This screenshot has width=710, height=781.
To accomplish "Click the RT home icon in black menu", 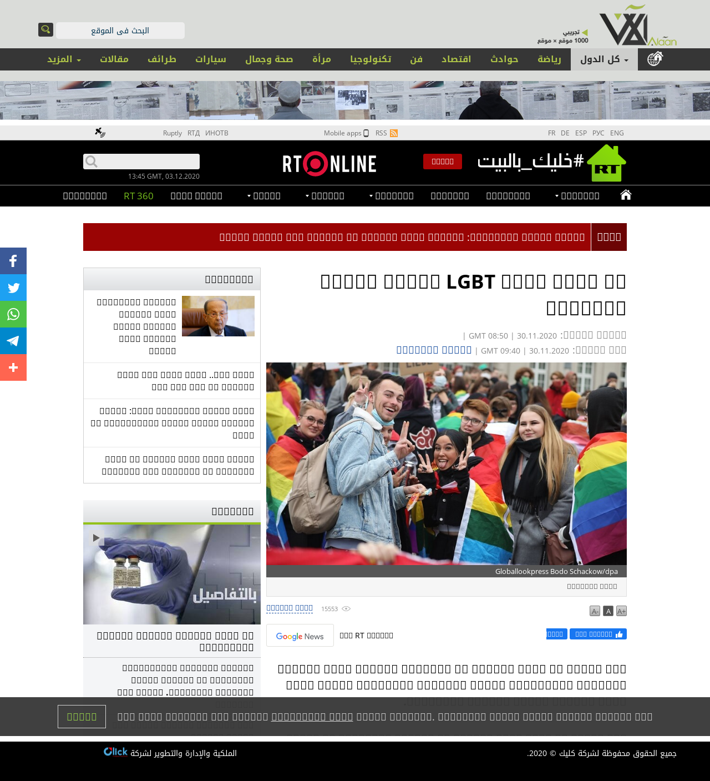I will tap(626, 195).
